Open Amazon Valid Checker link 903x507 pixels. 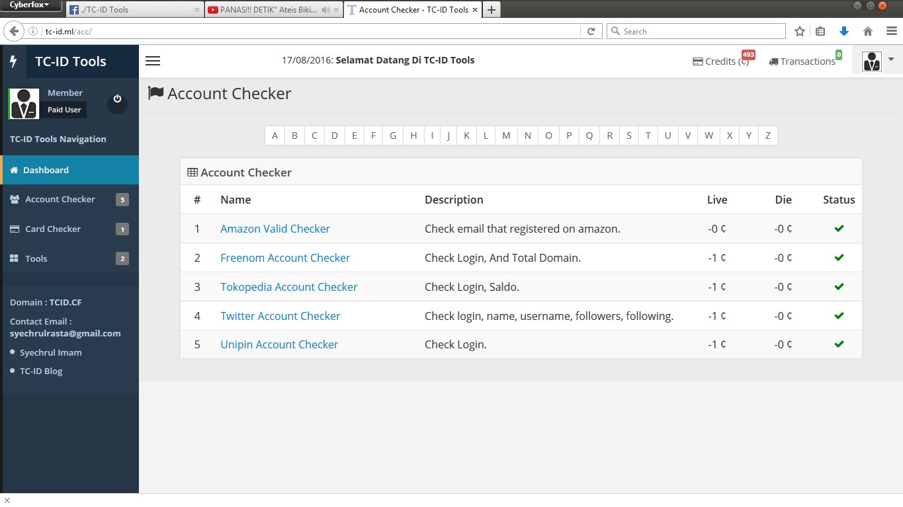coord(275,229)
